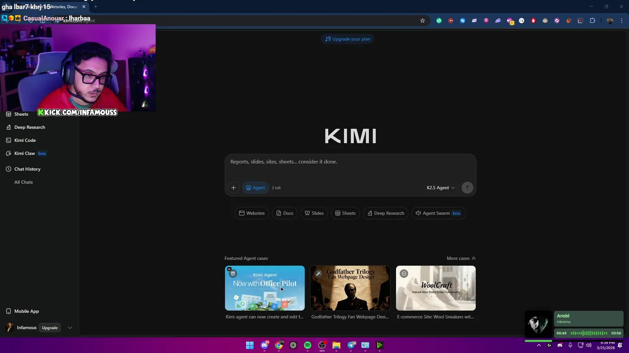Select All Chats entry
The image size is (629, 353).
pos(24,182)
